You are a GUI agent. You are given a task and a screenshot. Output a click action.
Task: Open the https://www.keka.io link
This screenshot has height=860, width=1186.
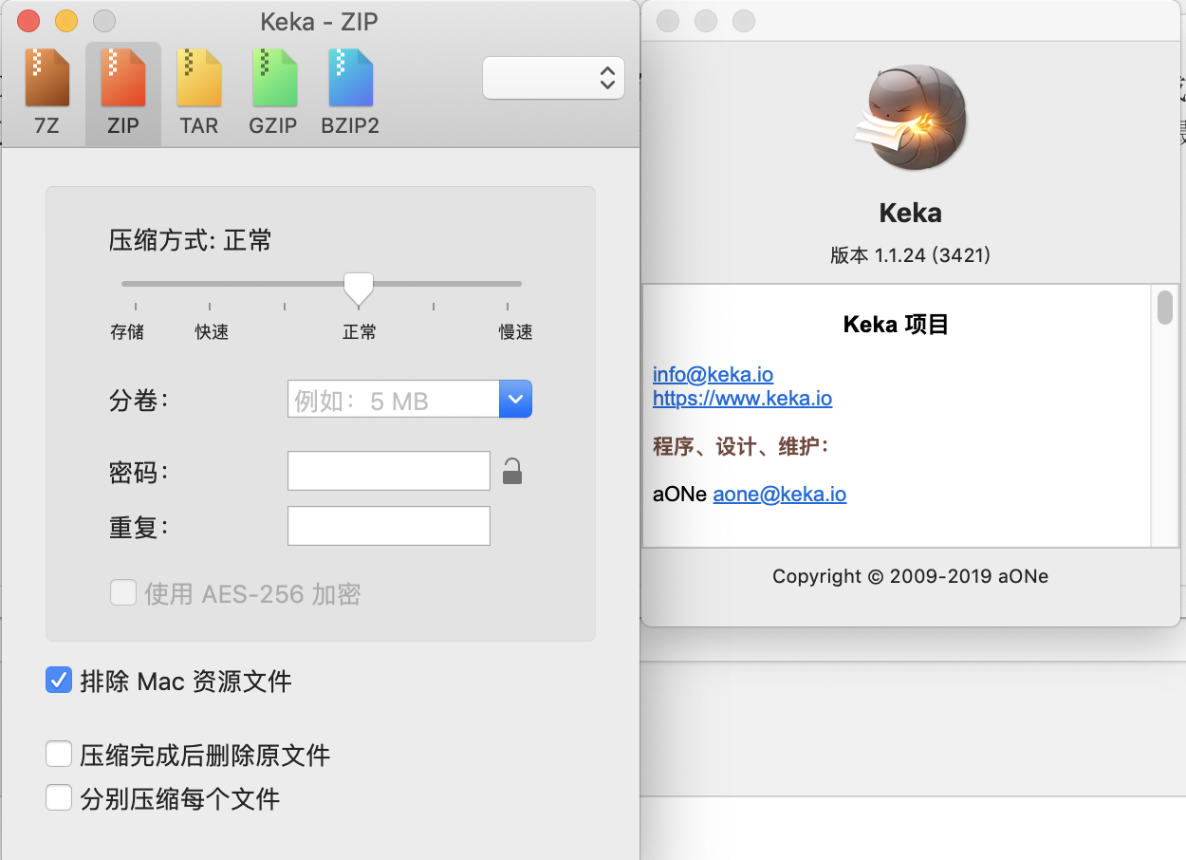742,398
